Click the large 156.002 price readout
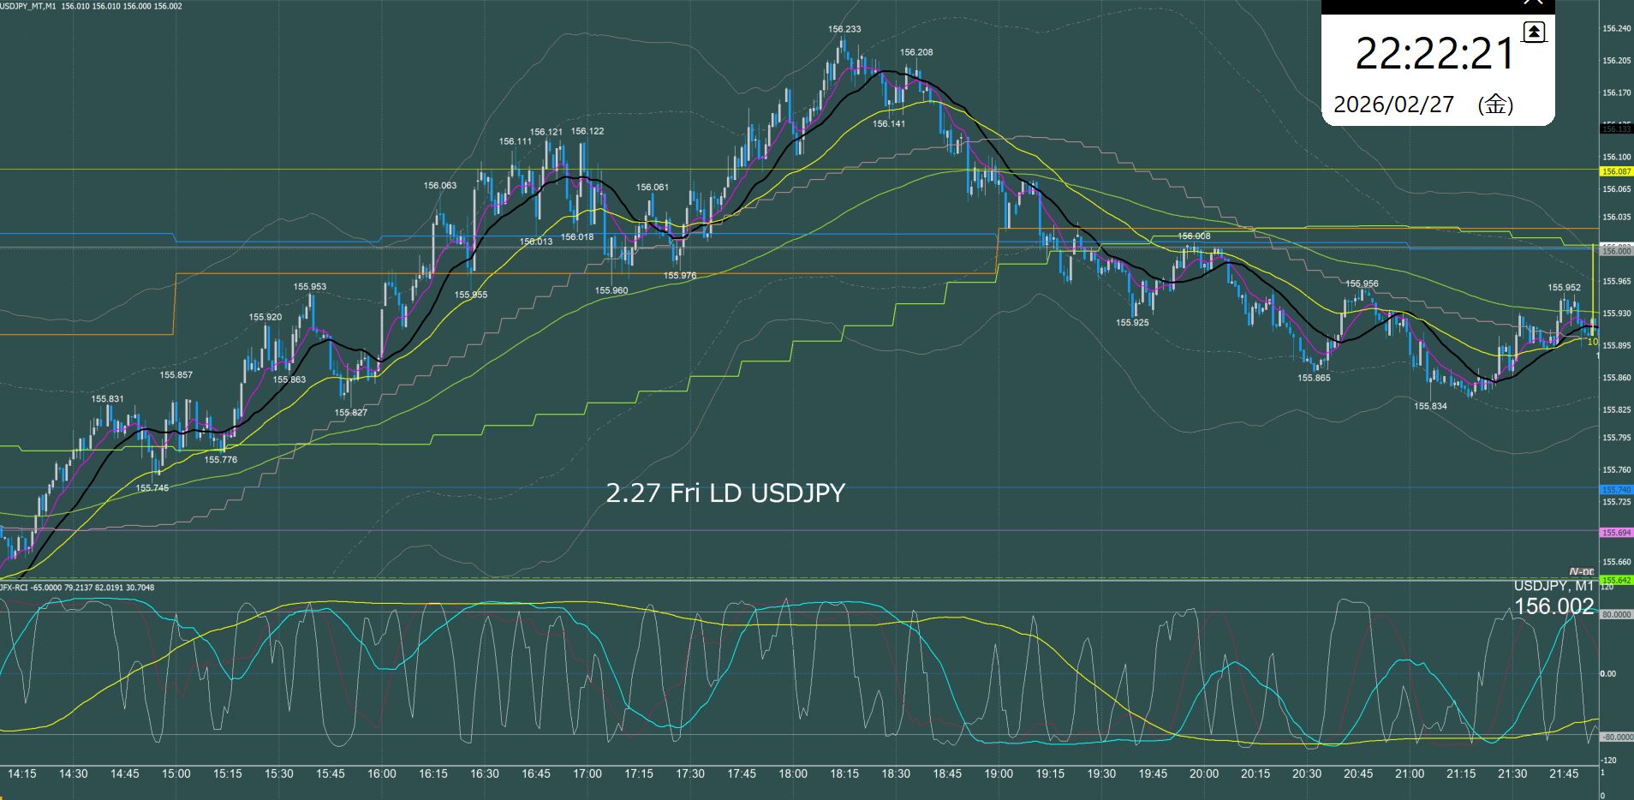The width and height of the screenshot is (1634, 800). [1553, 606]
